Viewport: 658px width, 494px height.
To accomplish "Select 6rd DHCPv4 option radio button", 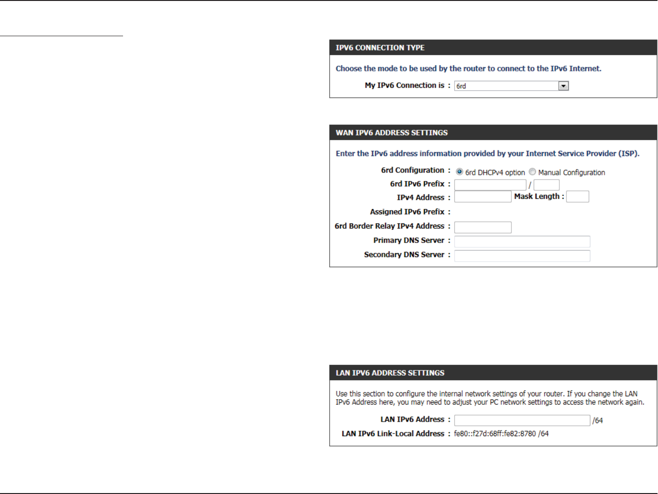I will (459, 172).
